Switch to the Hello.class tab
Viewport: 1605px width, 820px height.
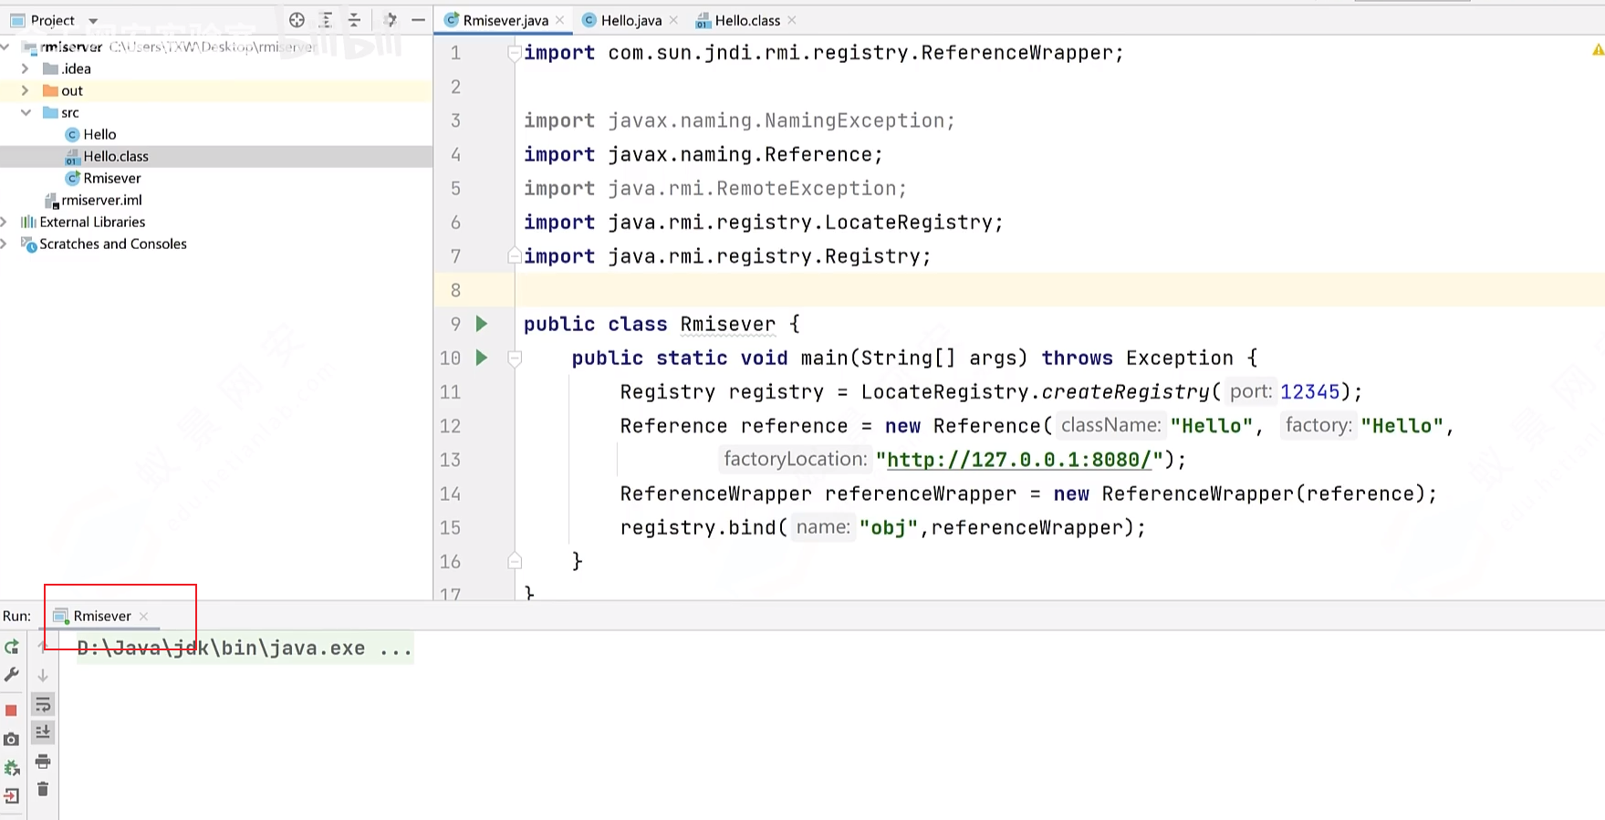tap(746, 20)
